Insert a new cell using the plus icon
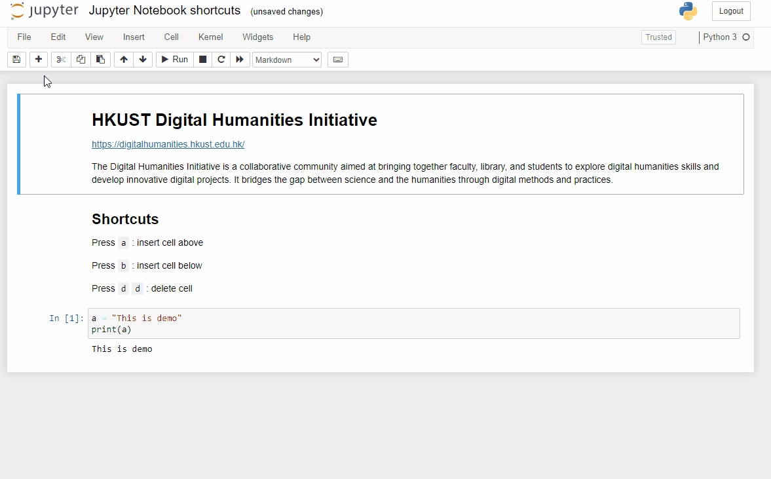The width and height of the screenshot is (771, 479). pyautogui.click(x=38, y=60)
